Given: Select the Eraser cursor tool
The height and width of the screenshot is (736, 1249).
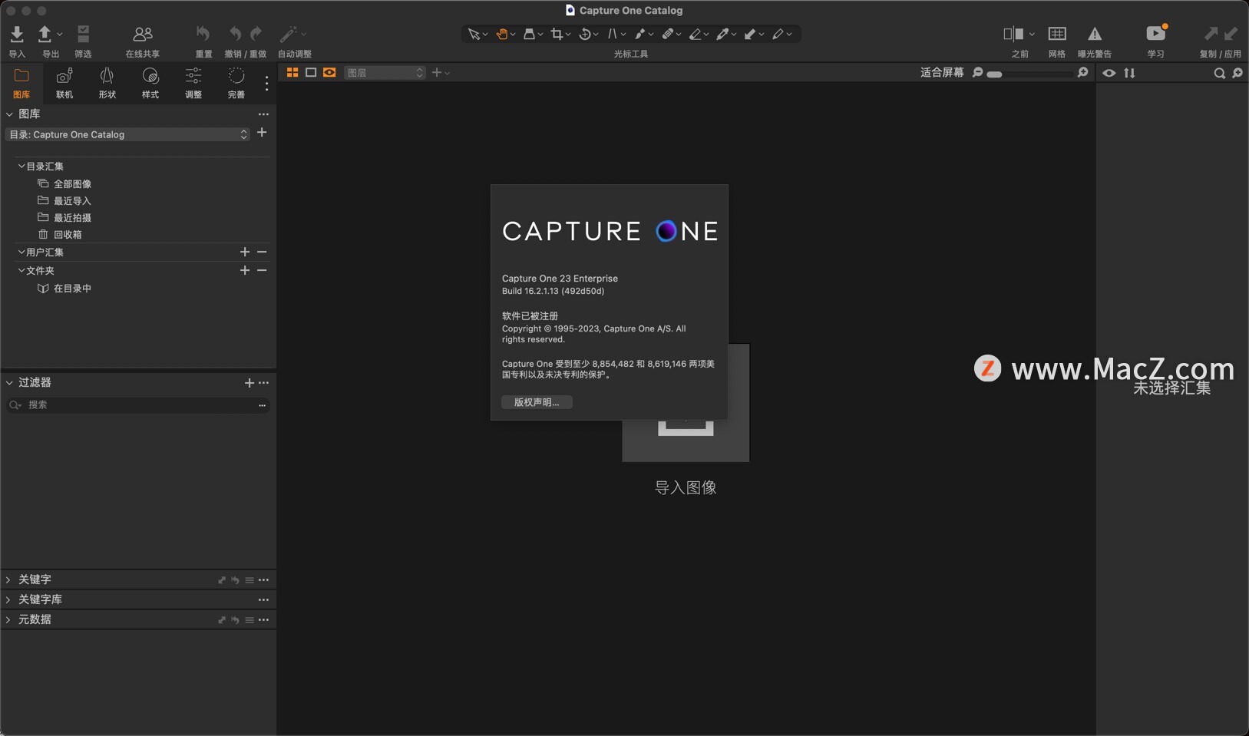Looking at the screenshot, I should coord(696,34).
